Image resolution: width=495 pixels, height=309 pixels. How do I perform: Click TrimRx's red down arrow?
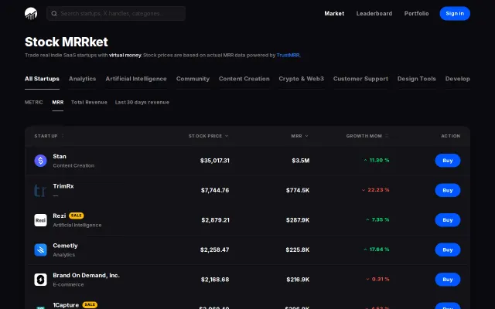[x=364, y=190]
